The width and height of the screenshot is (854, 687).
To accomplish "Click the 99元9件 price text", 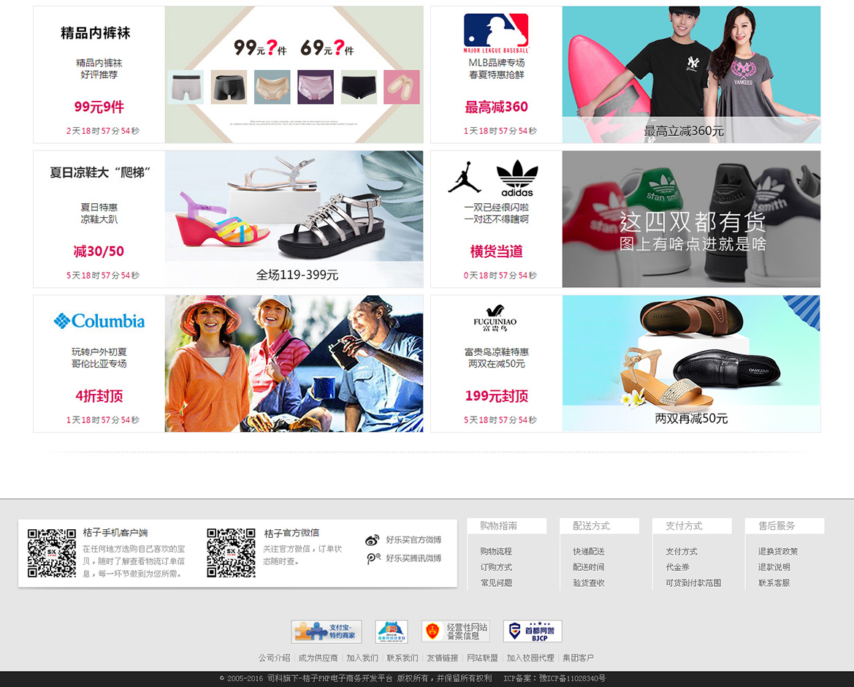I will [x=99, y=107].
